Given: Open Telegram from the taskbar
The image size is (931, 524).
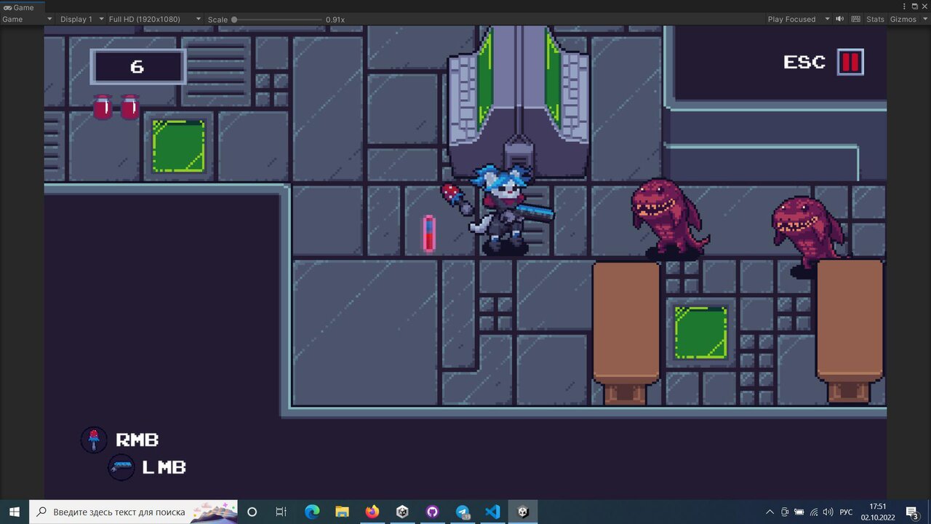Looking at the screenshot, I should 463,512.
